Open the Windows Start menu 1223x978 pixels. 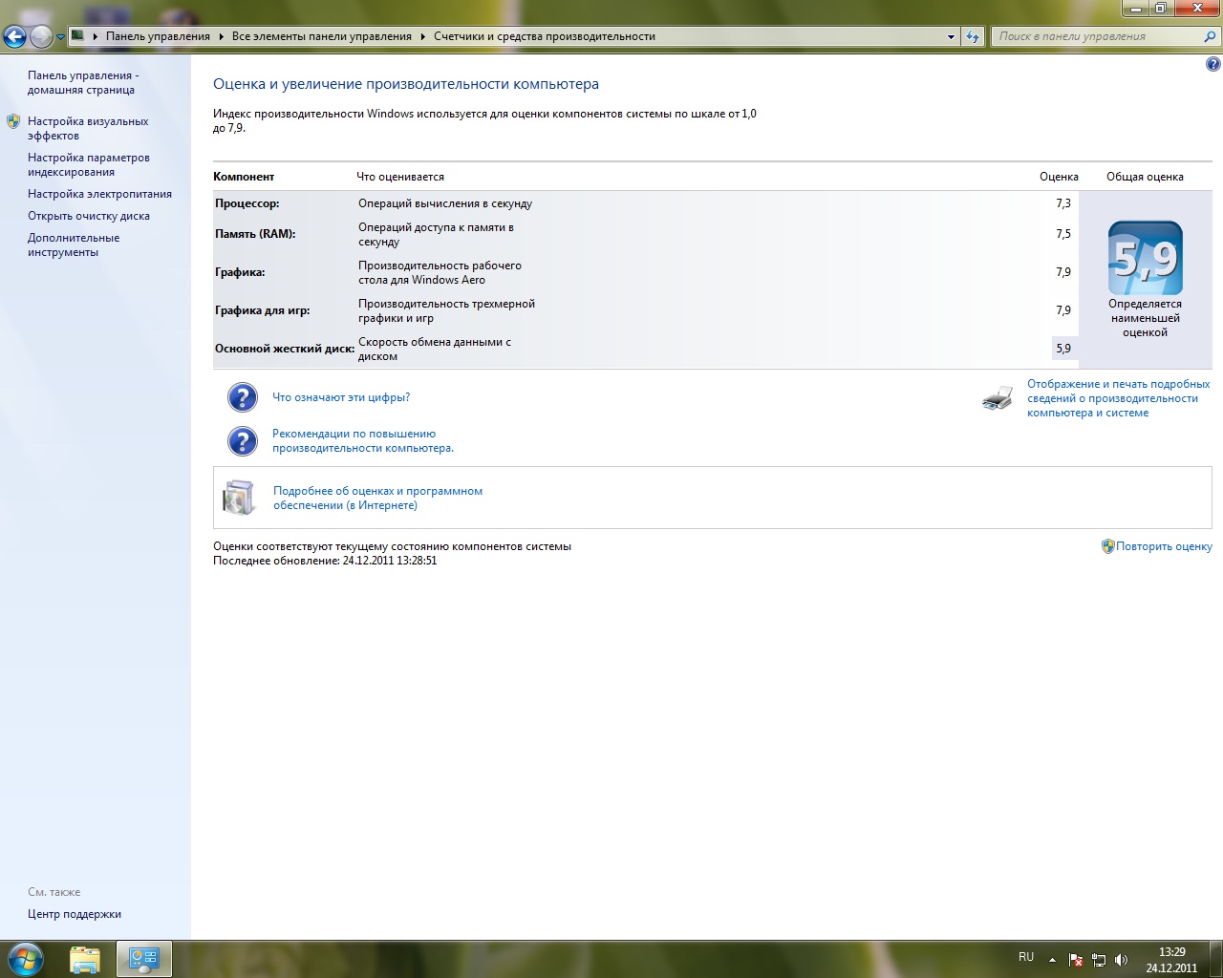point(25,959)
